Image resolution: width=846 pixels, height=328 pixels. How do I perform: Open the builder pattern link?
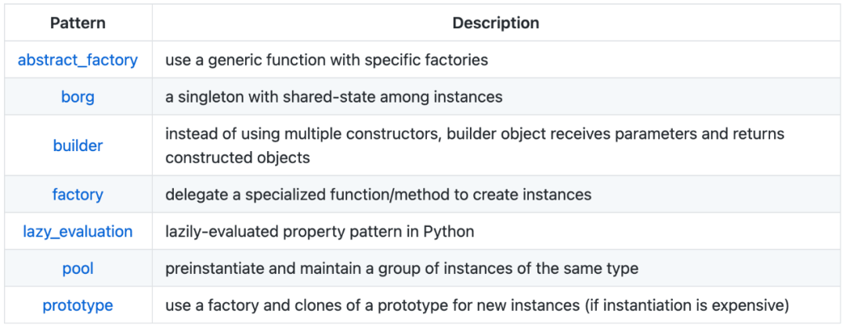click(78, 146)
